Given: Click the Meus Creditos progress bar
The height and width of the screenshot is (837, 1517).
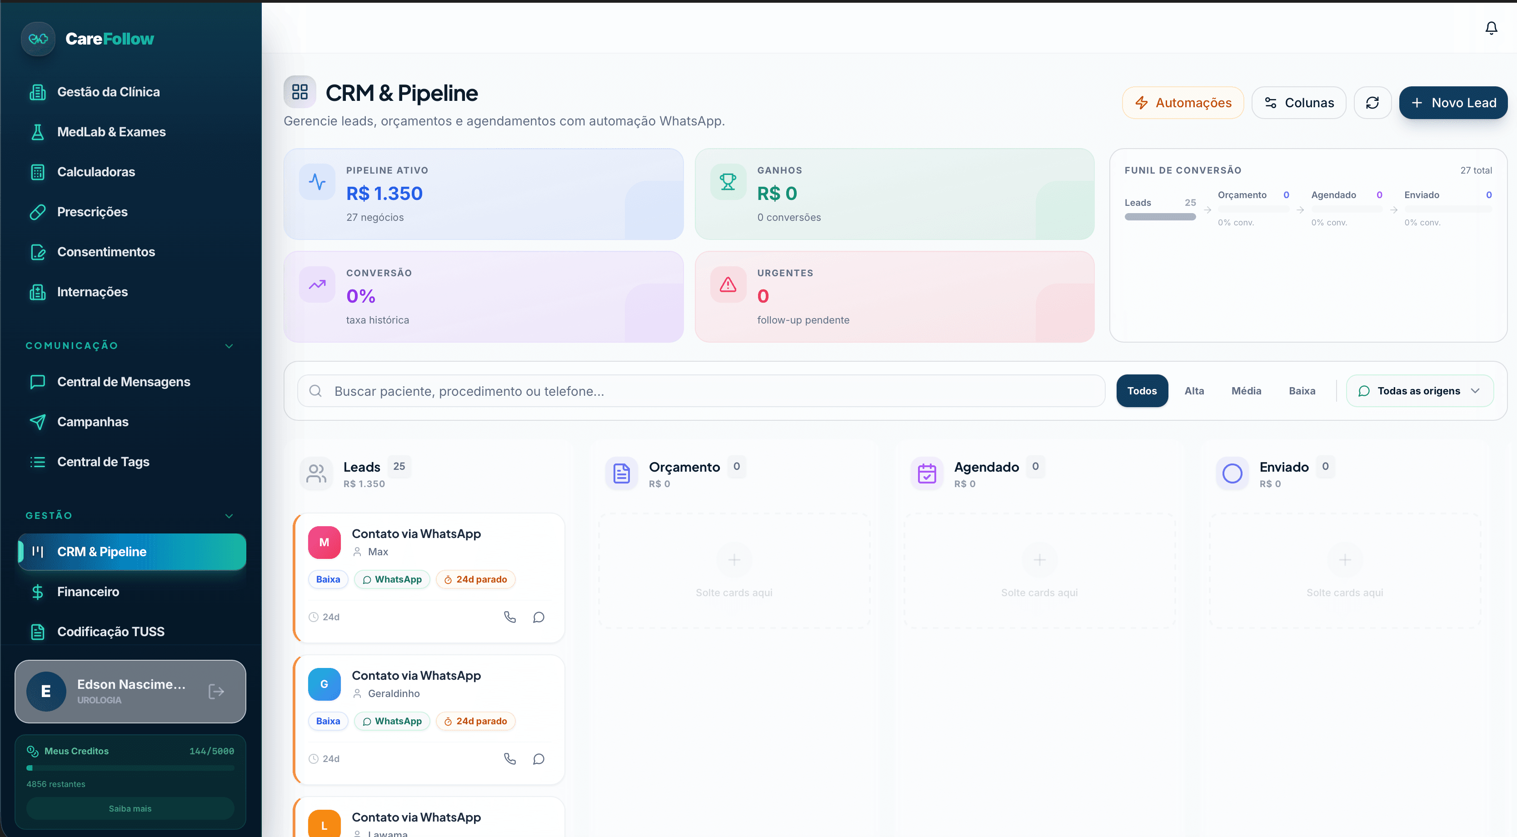Looking at the screenshot, I should (x=130, y=767).
